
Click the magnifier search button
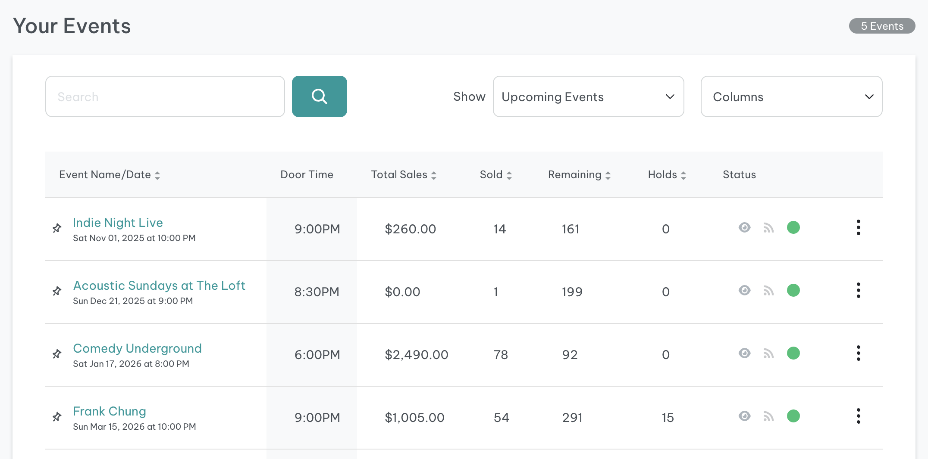point(319,96)
